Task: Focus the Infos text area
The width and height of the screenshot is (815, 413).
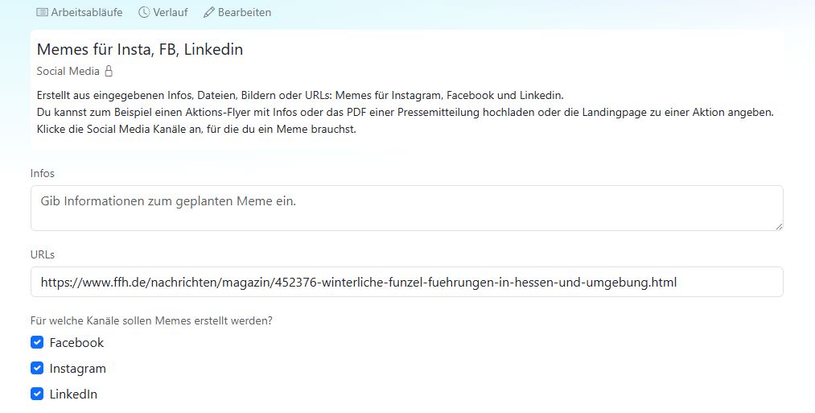Action: (406, 208)
